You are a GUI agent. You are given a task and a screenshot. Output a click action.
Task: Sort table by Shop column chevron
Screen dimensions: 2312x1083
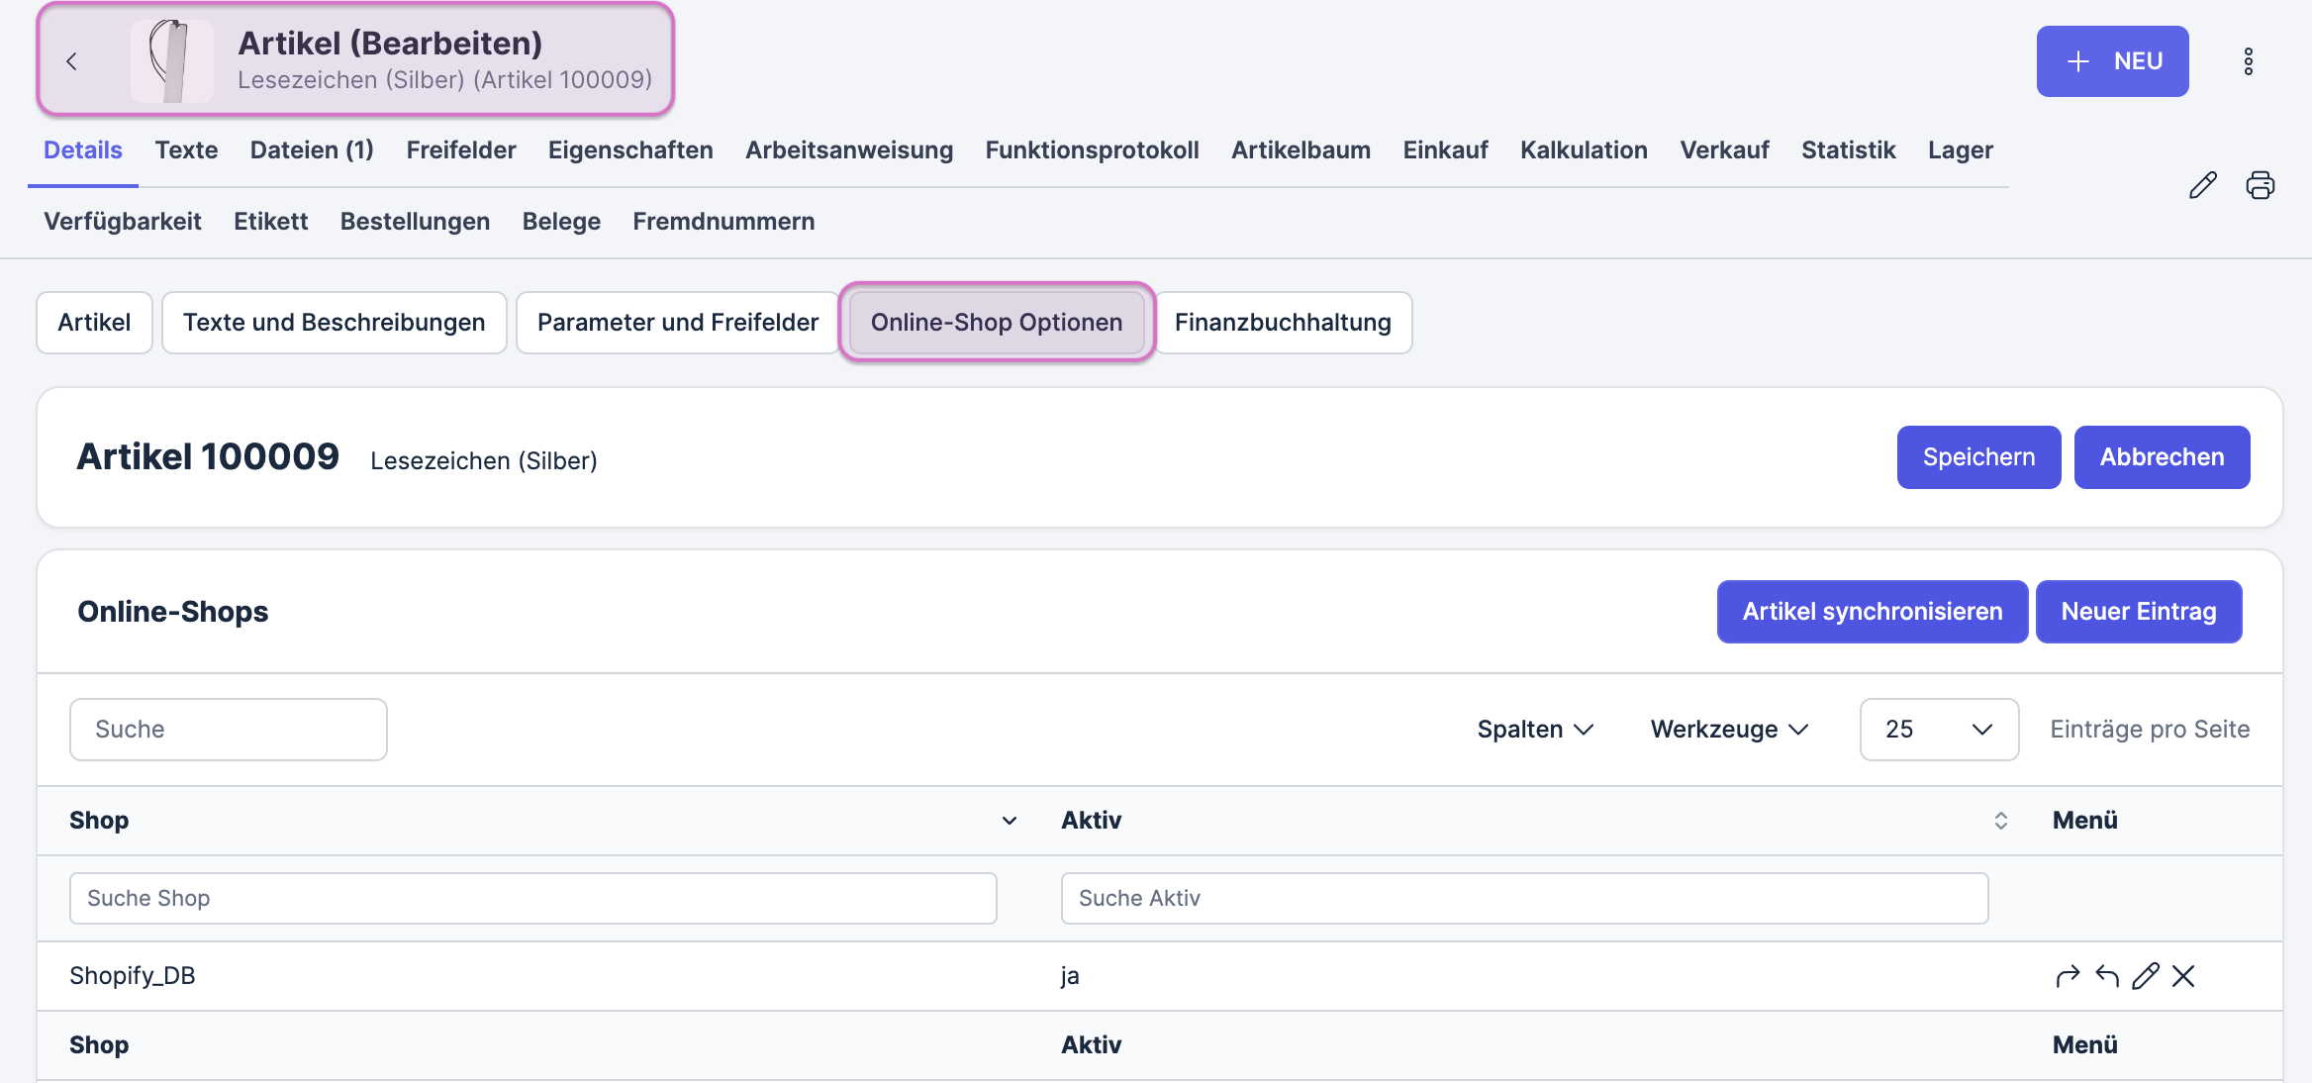(x=1009, y=821)
